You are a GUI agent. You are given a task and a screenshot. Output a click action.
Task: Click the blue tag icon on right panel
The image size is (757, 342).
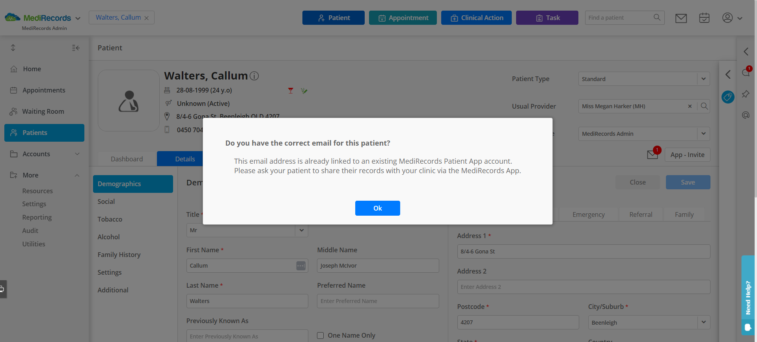728,97
